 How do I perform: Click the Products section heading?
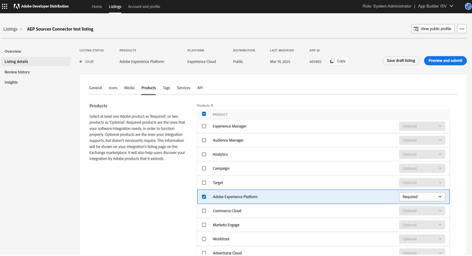(98, 106)
